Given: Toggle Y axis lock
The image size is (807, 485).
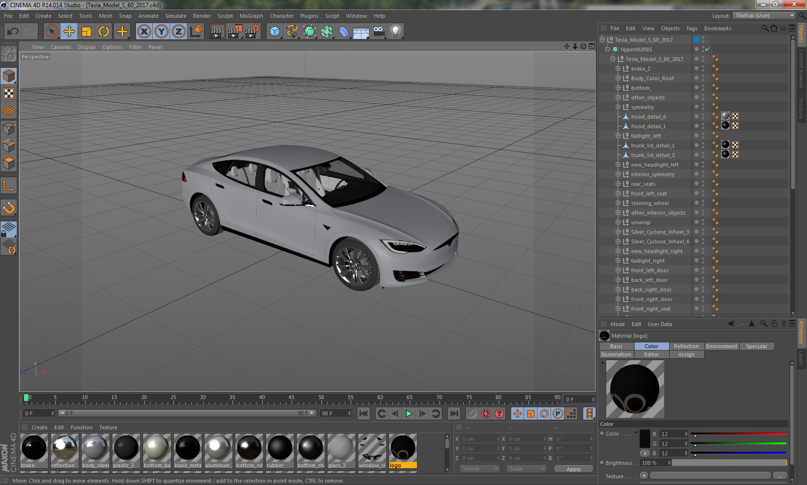Looking at the screenshot, I should [161, 32].
